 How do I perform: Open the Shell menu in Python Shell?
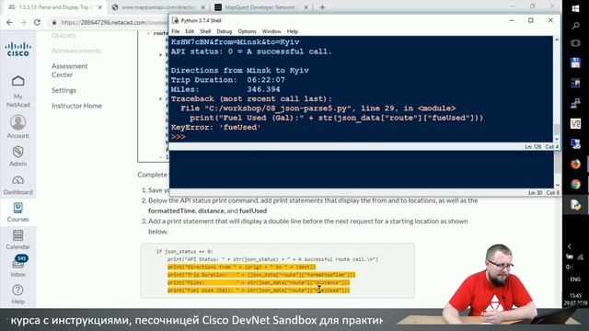(x=205, y=31)
